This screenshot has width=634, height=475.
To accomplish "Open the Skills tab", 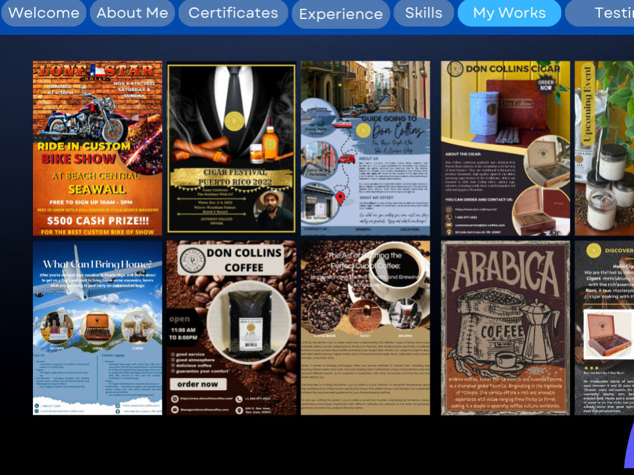I will [424, 13].
